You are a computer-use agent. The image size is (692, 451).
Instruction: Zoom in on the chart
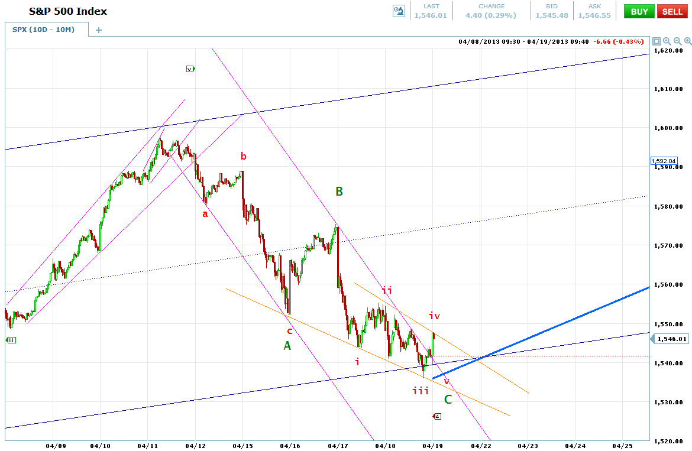point(667,41)
